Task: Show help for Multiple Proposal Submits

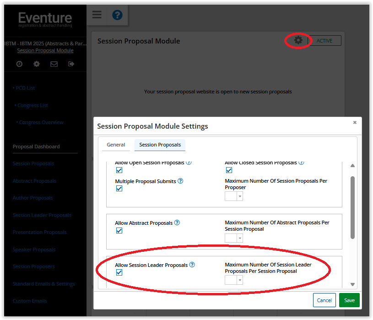Action: pos(180,181)
